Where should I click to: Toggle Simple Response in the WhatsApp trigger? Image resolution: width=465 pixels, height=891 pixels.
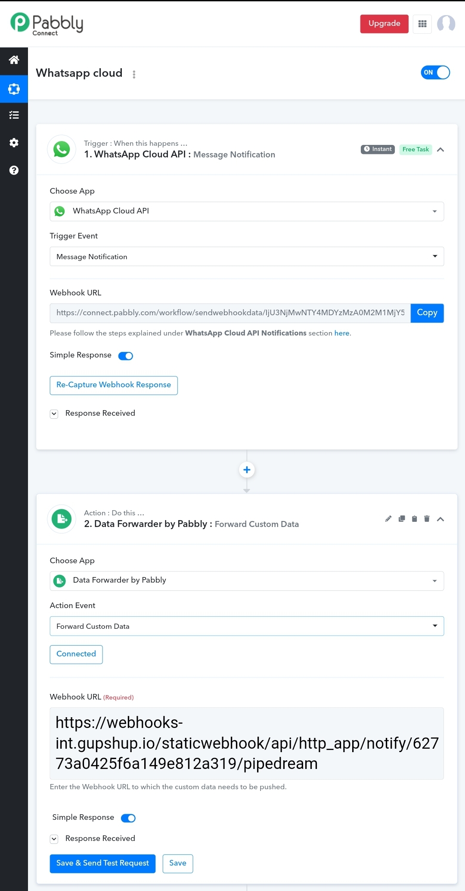126,356
